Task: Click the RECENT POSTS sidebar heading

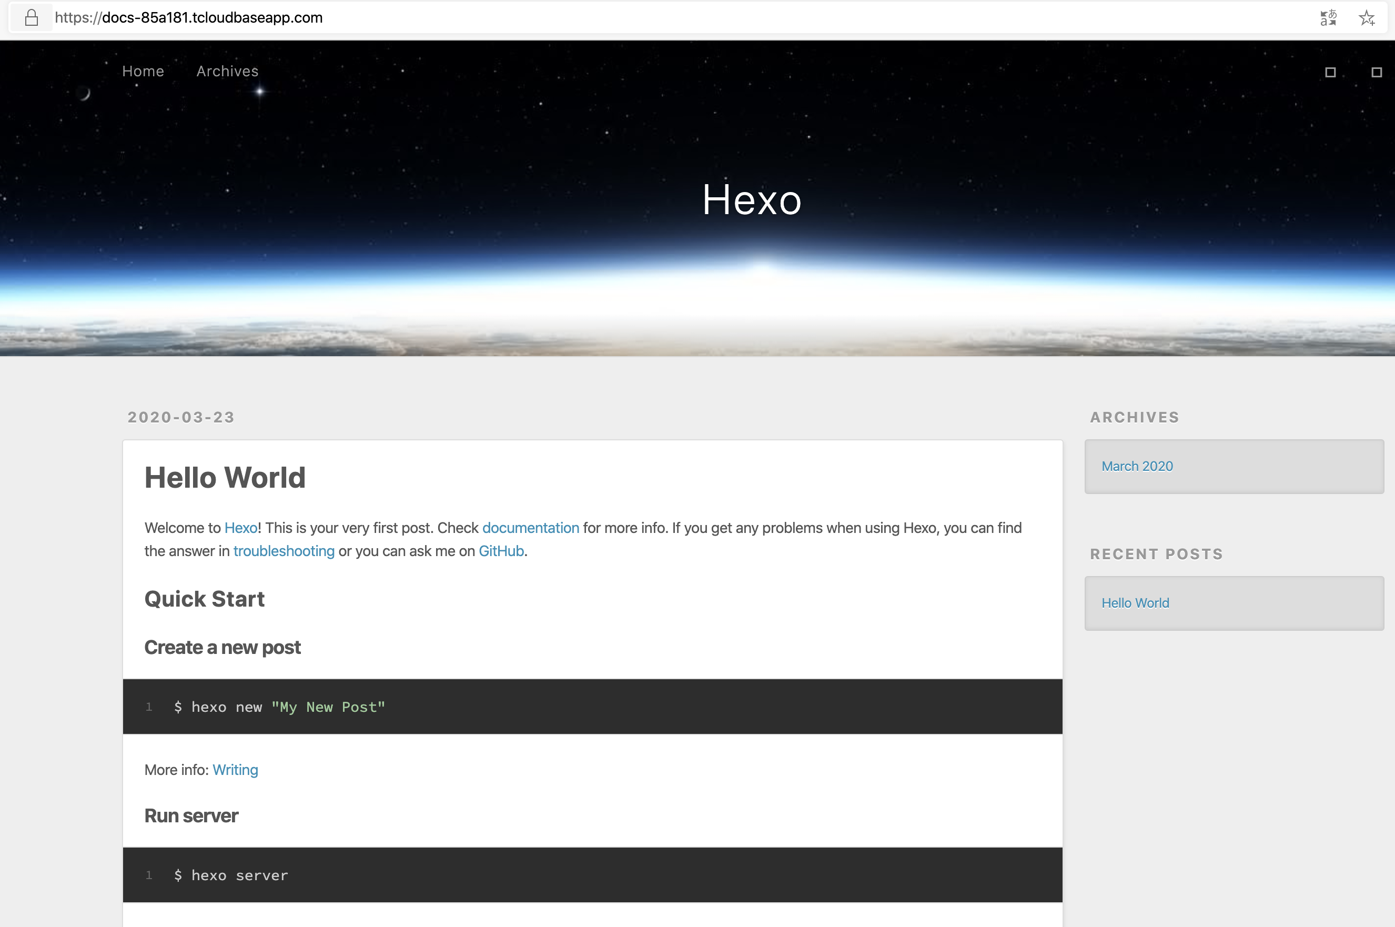Action: (x=1157, y=554)
